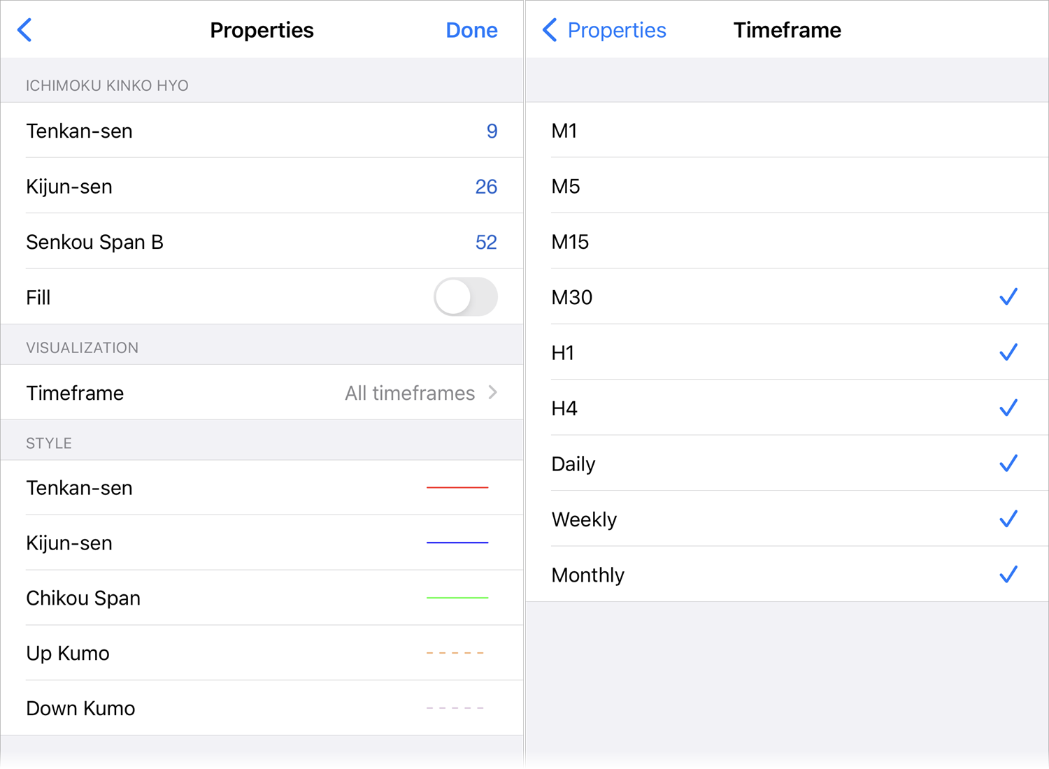Change the Chikou Span green line color
This screenshot has width=1049, height=769.
pyautogui.click(x=457, y=598)
